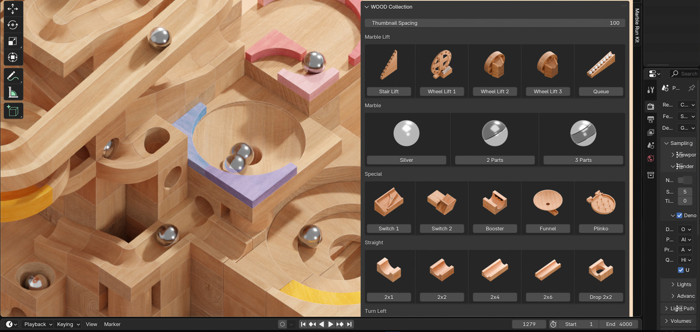Open the Marble Run Kit sidebar tab
The width and height of the screenshot is (700, 332).
(637, 26)
